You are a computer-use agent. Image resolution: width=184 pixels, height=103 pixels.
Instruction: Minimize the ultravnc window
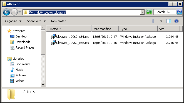(x=170, y=4)
